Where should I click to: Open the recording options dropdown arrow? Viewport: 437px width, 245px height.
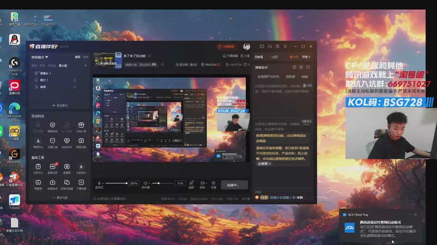206,183
